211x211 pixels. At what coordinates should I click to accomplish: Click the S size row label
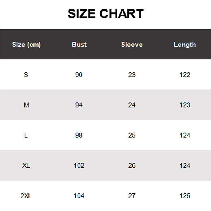pyautogui.click(x=26, y=75)
